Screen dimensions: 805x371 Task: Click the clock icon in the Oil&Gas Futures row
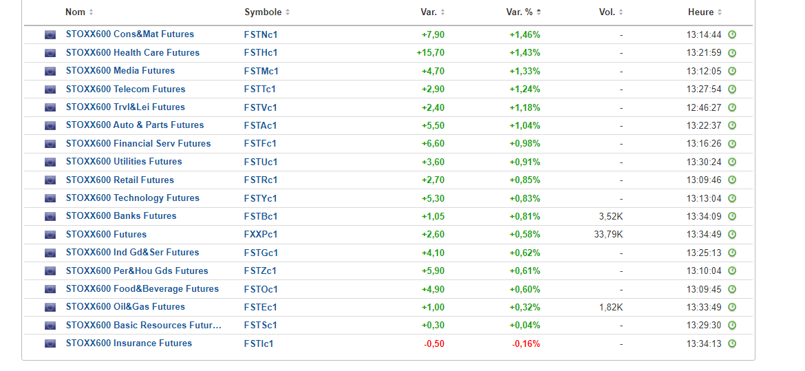coord(732,307)
